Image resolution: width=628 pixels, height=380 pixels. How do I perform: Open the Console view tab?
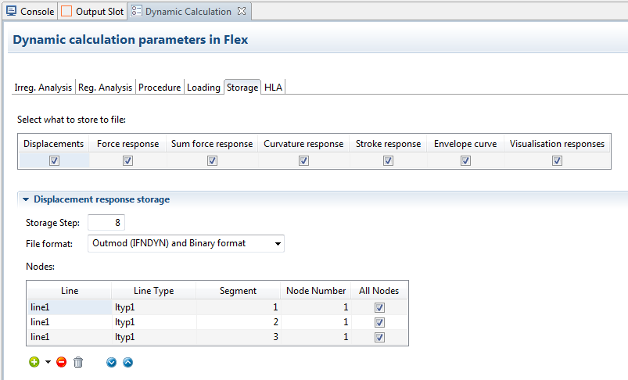pos(30,12)
